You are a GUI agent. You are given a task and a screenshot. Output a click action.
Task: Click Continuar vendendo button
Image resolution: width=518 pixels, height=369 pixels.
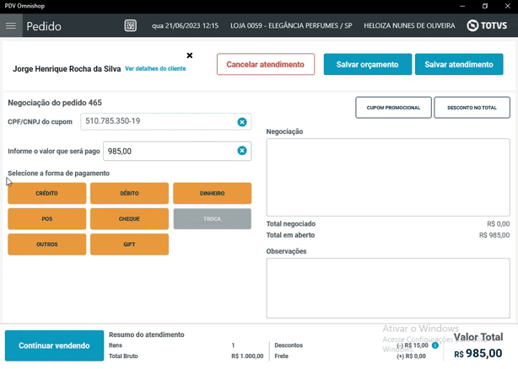54,345
